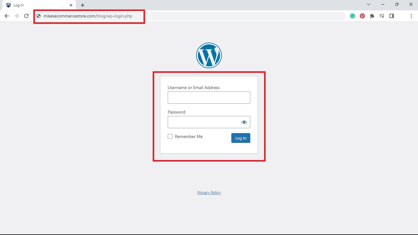This screenshot has height=235, width=418.
Task: Reload the login page
Action: click(x=26, y=16)
